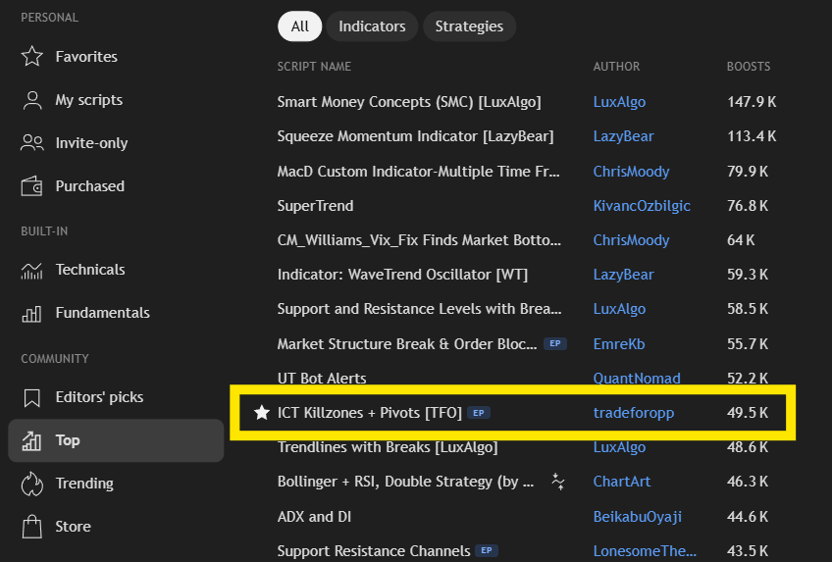Switch to the Strategies filter tab
This screenshot has width=832, height=562.
click(x=469, y=26)
